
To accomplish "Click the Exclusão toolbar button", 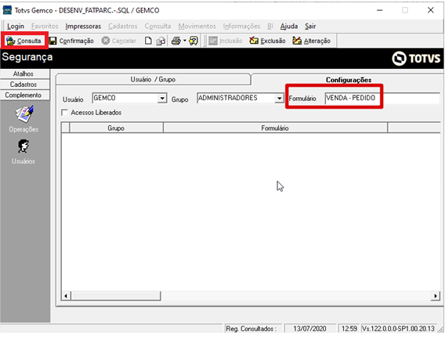I will pyautogui.click(x=268, y=41).
